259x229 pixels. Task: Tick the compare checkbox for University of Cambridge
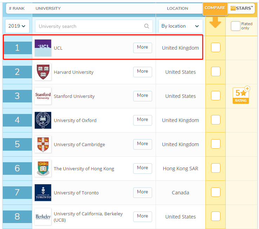(x=216, y=144)
